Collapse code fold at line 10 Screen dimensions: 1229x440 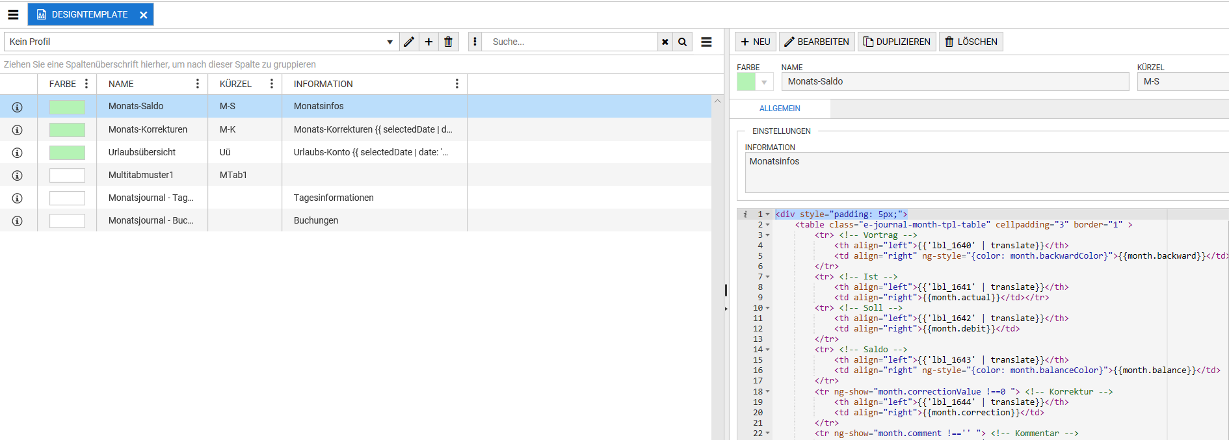pyautogui.click(x=768, y=308)
